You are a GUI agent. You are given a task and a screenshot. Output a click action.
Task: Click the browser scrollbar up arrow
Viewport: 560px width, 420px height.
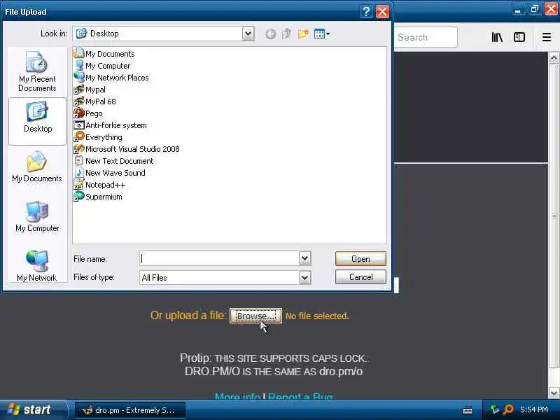[554, 58]
